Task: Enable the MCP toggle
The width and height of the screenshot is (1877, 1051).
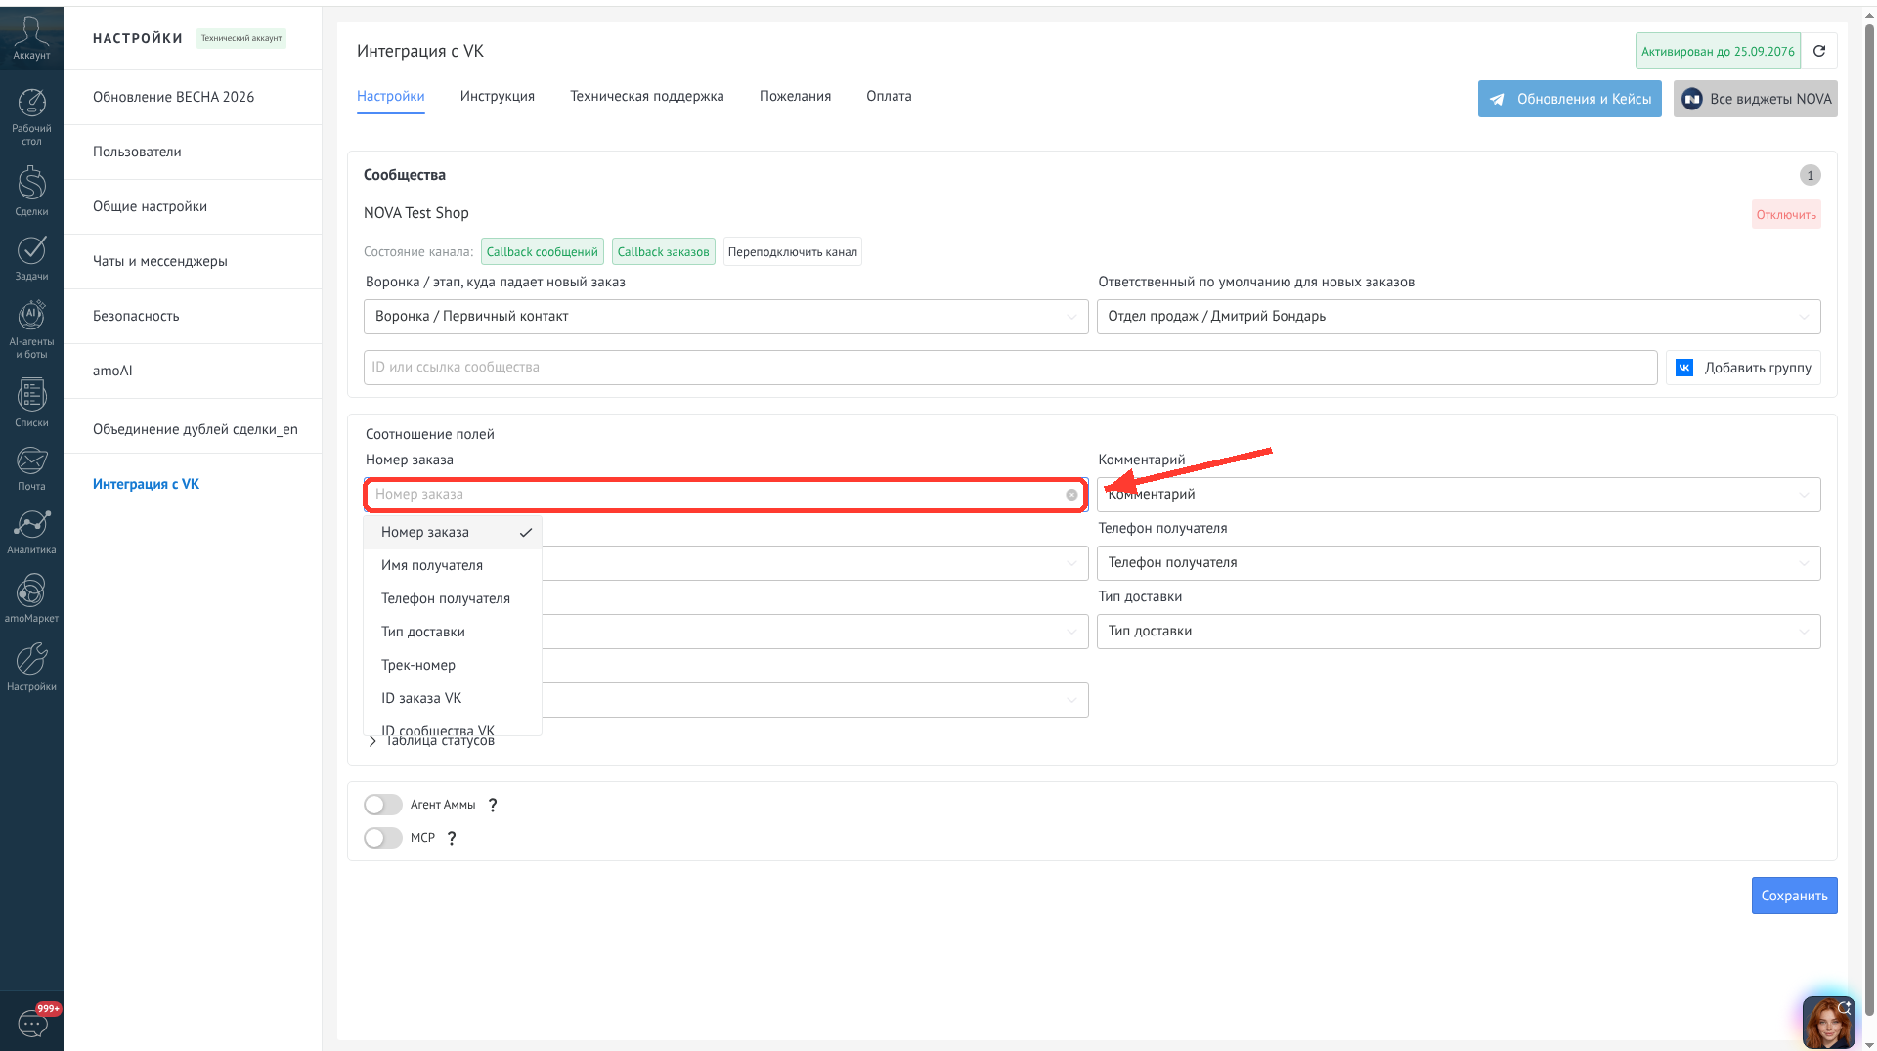Action: pyautogui.click(x=383, y=838)
